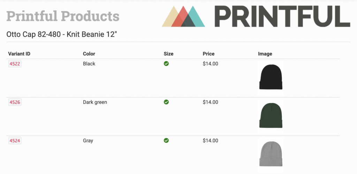Click the green checkmark in Gray row

coord(166,141)
